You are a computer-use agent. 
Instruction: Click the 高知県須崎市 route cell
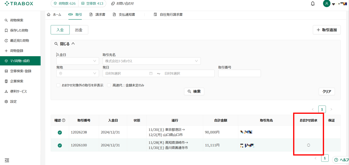click(175, 145)
